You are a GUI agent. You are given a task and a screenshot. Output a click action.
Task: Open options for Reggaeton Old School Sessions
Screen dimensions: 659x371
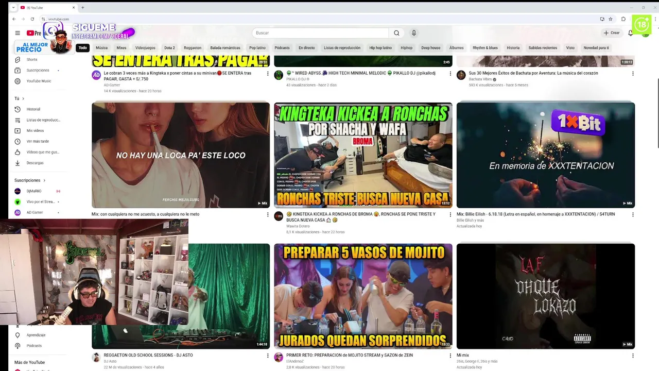268,356
